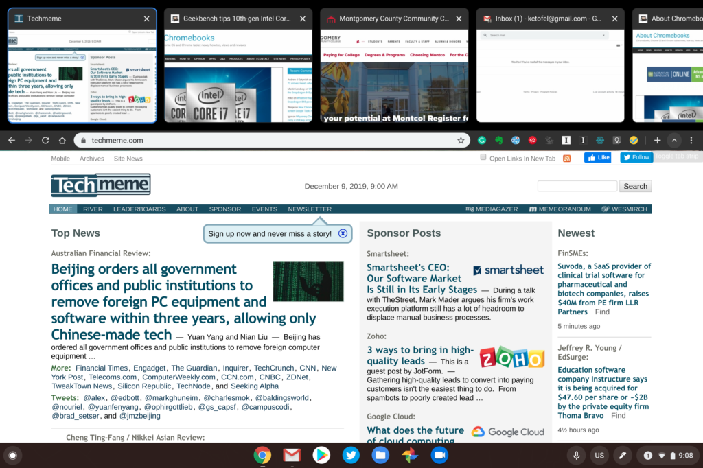This screenshot has height=468, width=703.
Task: Open the Zoom app on the shelf
Action: coord(439,456)
